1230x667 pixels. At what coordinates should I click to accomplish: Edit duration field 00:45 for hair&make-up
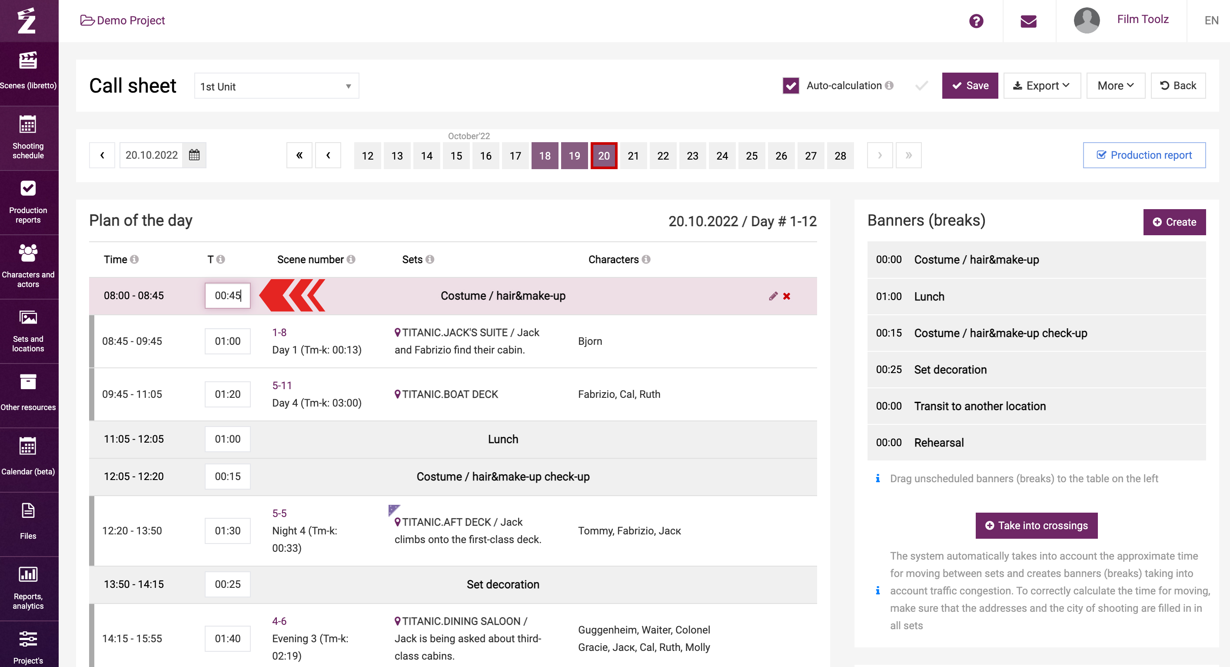(227, 295)
